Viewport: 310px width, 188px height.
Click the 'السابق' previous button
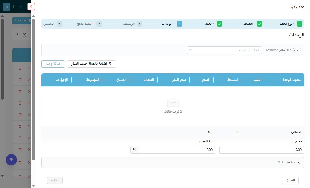point(290,180)
